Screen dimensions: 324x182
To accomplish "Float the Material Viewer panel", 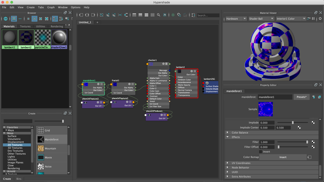I will point(316,13).
